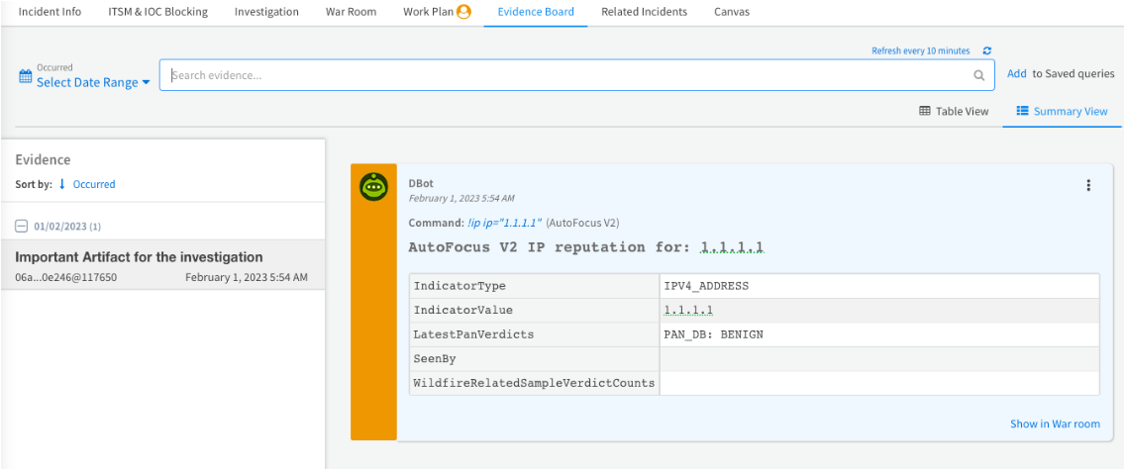Select Important Artifact for the investigation entry

[x=162, y=265]
